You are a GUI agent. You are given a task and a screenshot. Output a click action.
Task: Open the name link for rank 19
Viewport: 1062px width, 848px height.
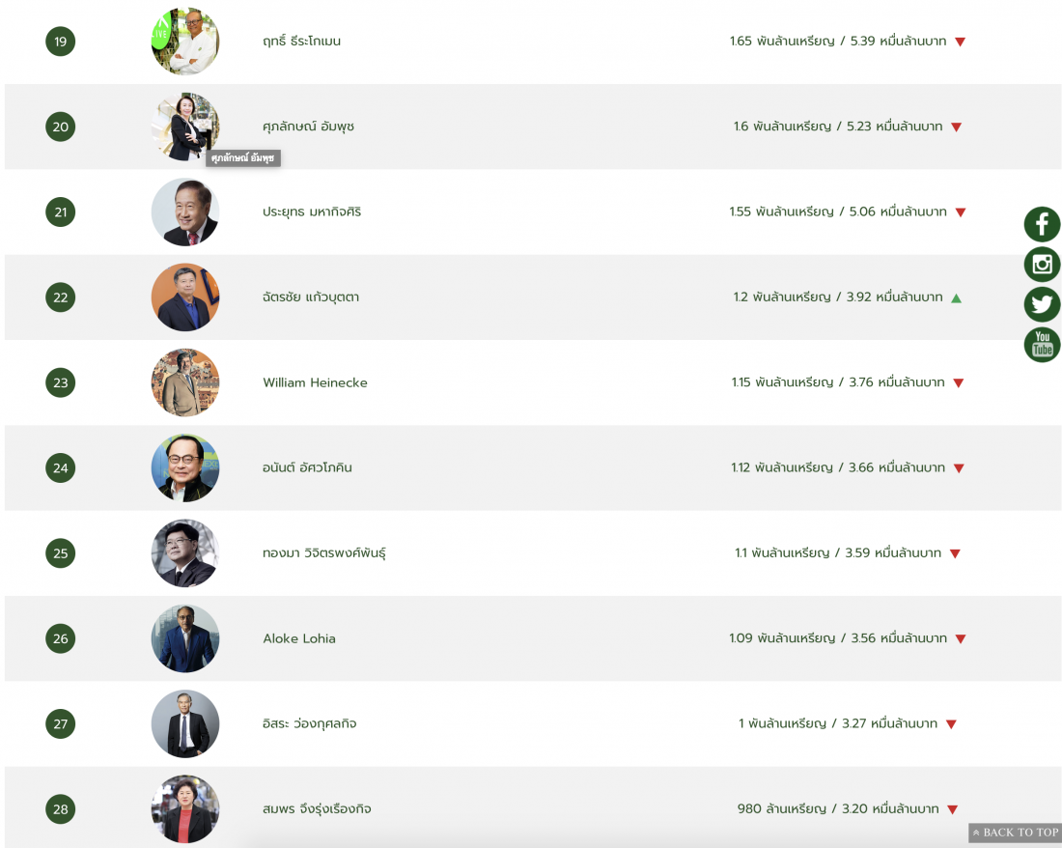tap(301, 42)
